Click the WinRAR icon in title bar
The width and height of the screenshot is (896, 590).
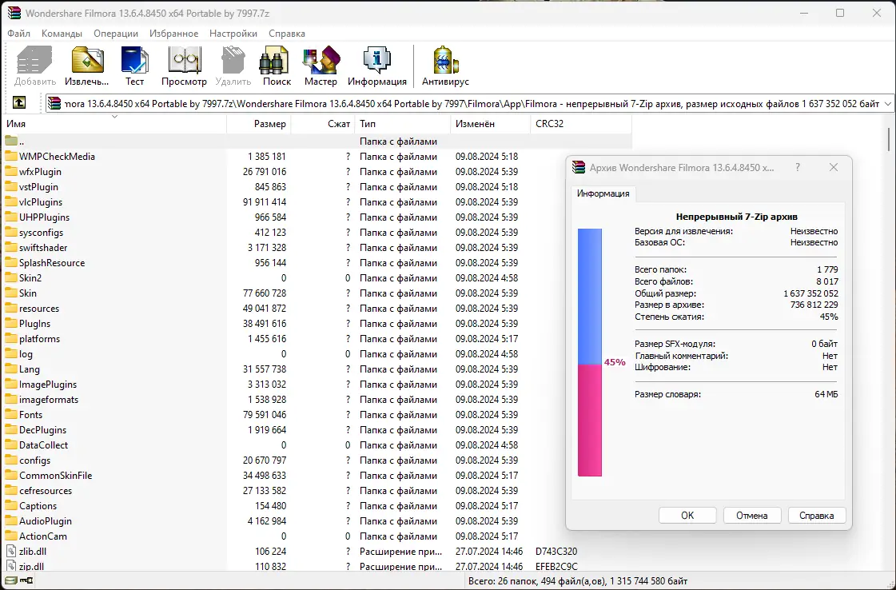pyautogui.click(x=14, y=13)
